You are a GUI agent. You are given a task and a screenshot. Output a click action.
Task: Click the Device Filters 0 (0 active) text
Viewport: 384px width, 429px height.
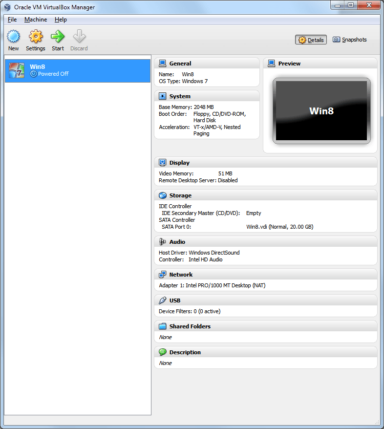tap(190, 311)
